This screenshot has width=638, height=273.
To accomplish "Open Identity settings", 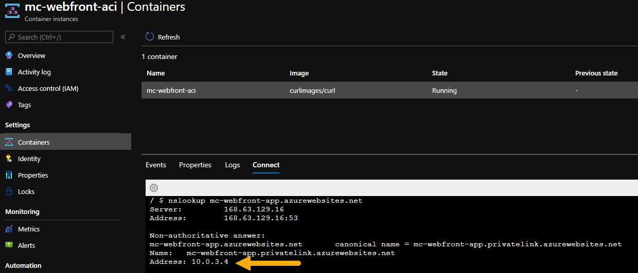I will pos(29,159).
